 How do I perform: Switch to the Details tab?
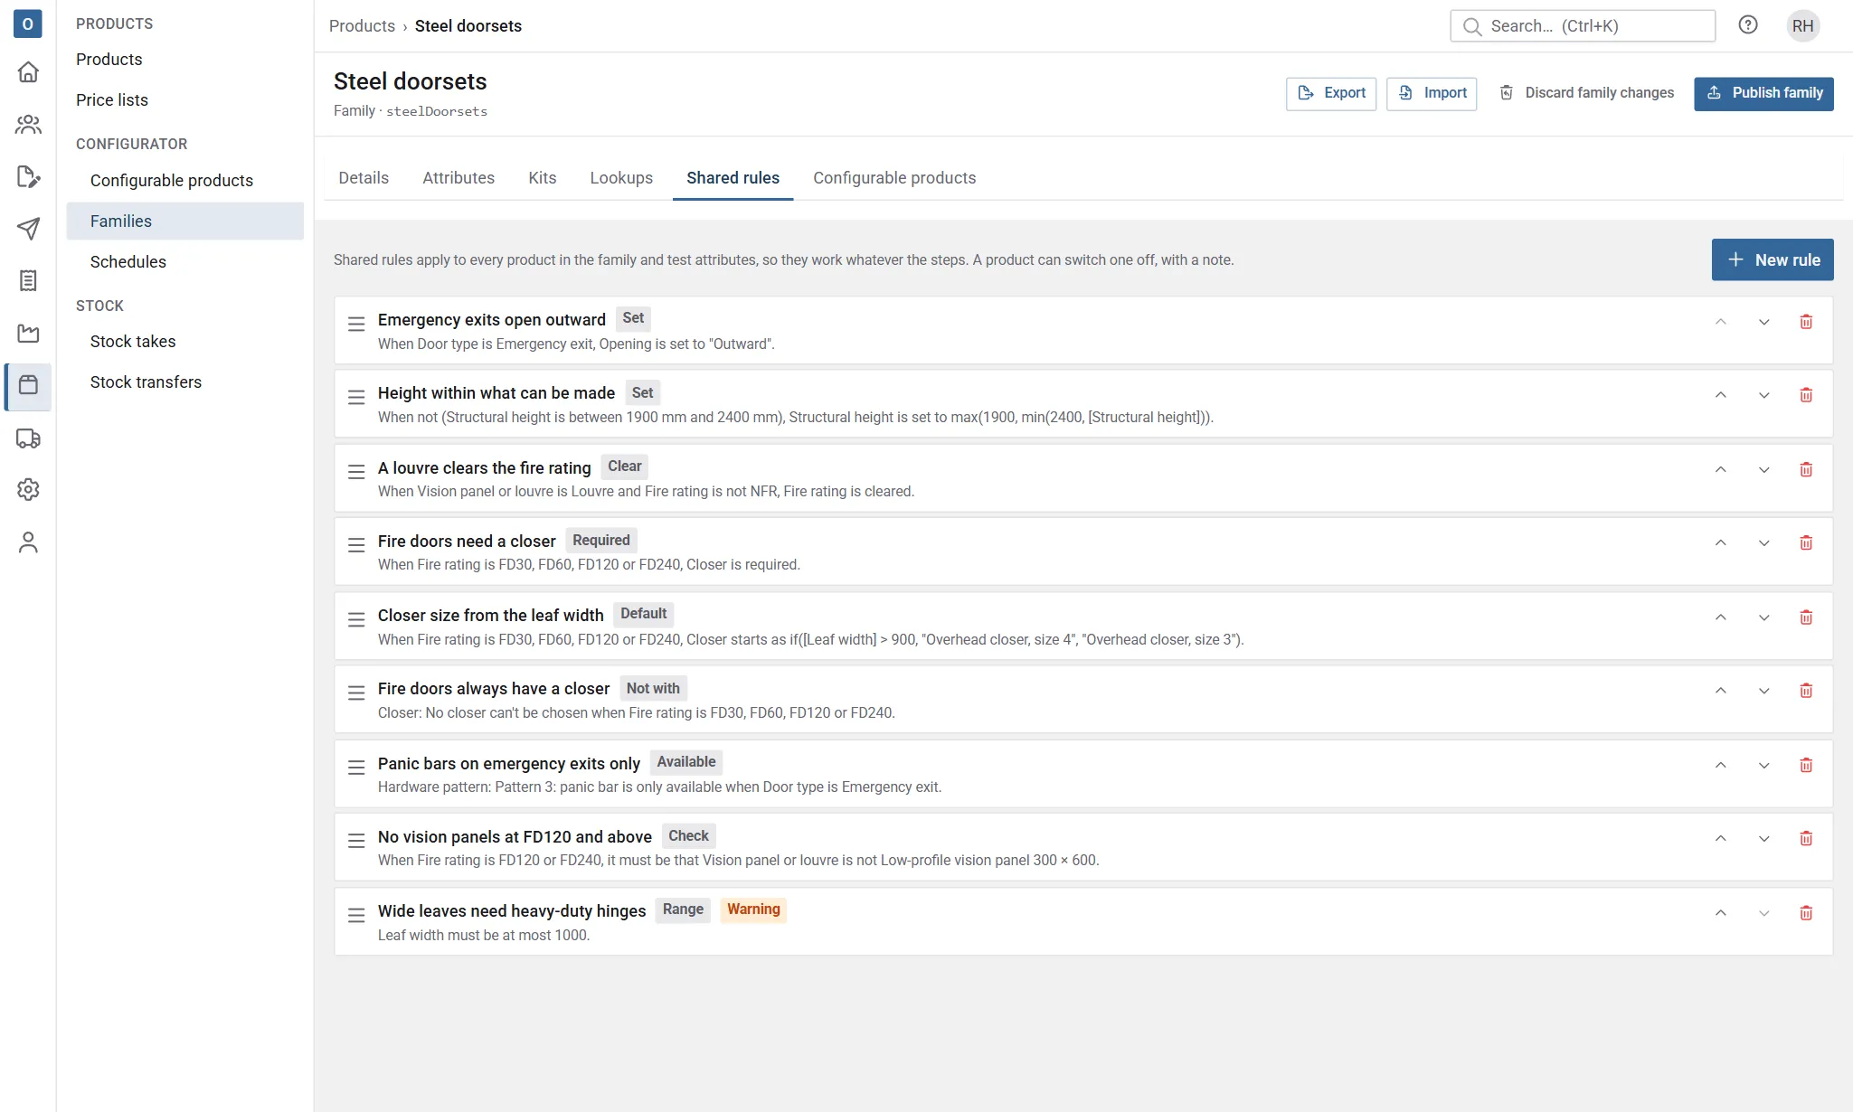(364, 178)
